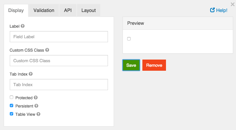
Task: Select the Display tab
Action: point(16,10)
